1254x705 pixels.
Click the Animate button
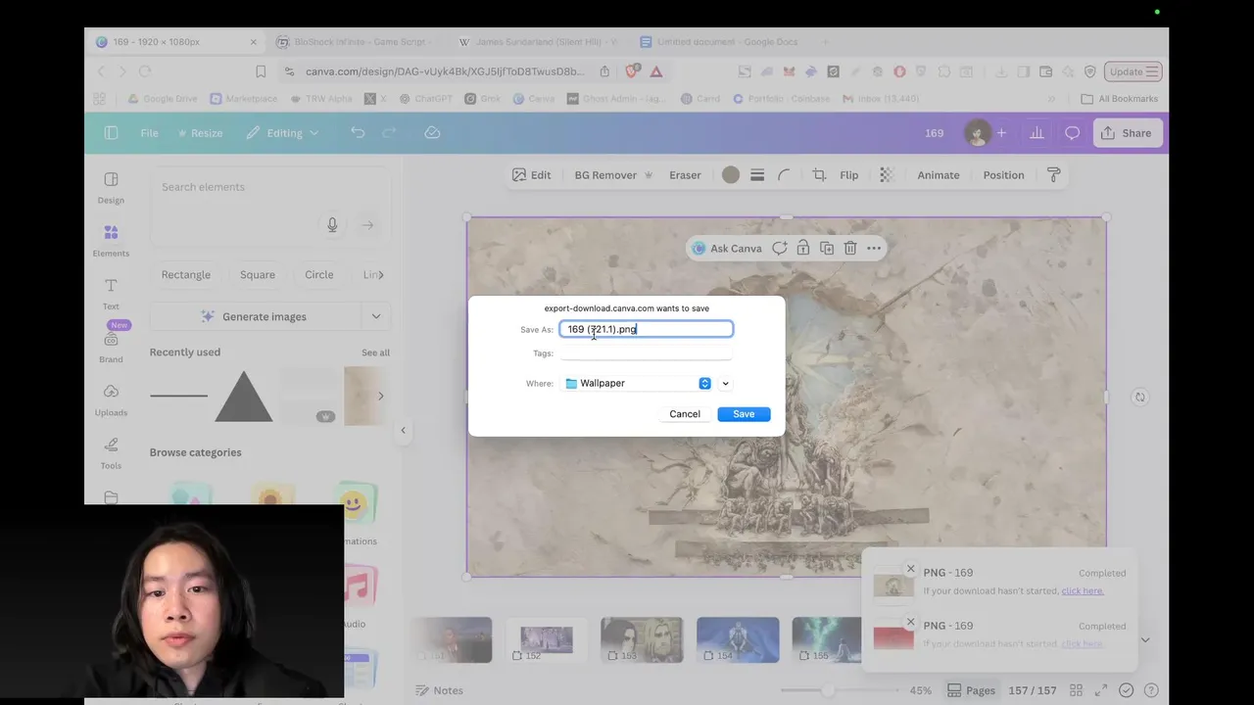tap(939, 175)
